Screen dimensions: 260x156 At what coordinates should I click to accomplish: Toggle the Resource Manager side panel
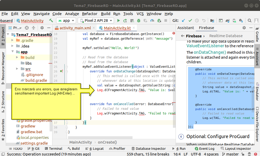pyautogui.click(x=3, y=68)
